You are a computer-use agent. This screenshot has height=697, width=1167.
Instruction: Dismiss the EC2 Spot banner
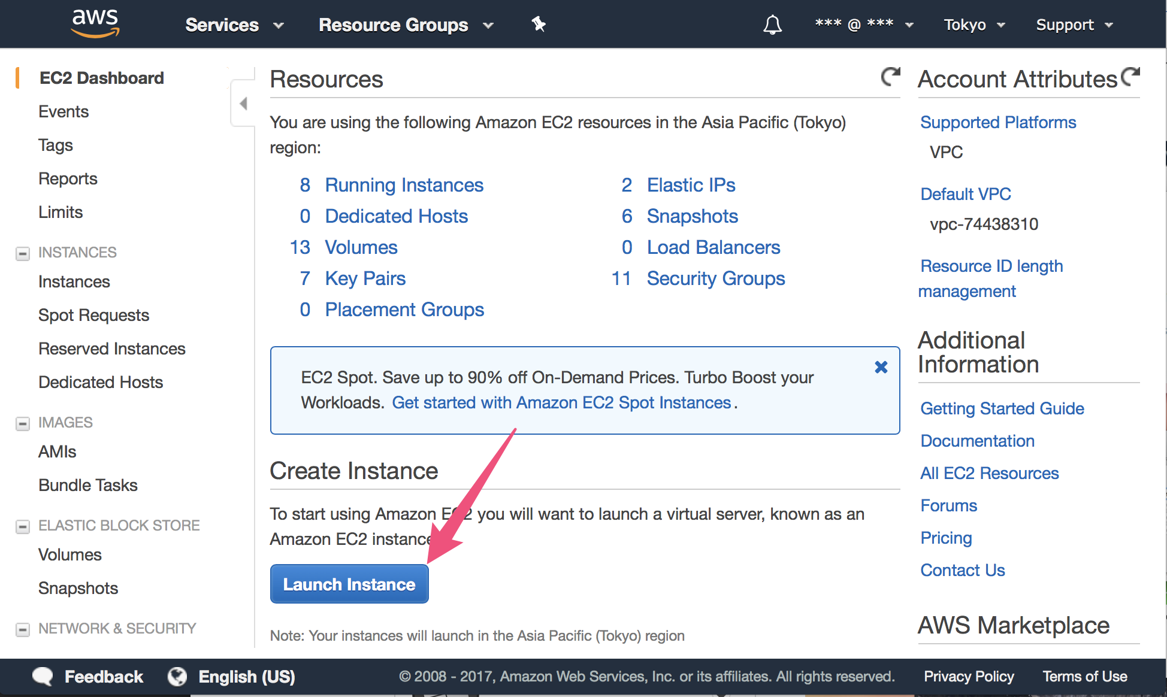(x=881, y=367)
